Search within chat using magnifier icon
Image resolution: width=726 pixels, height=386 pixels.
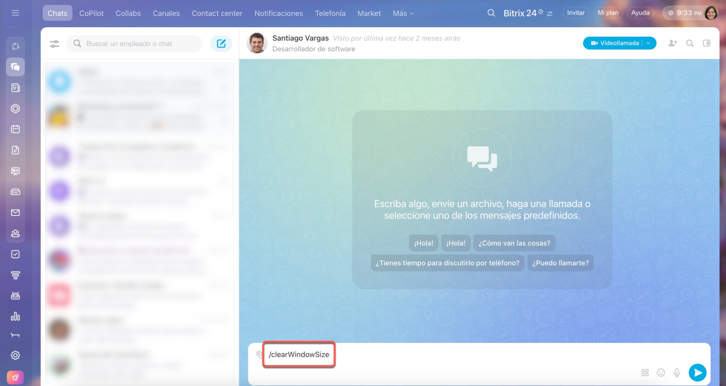coord(690,43)
